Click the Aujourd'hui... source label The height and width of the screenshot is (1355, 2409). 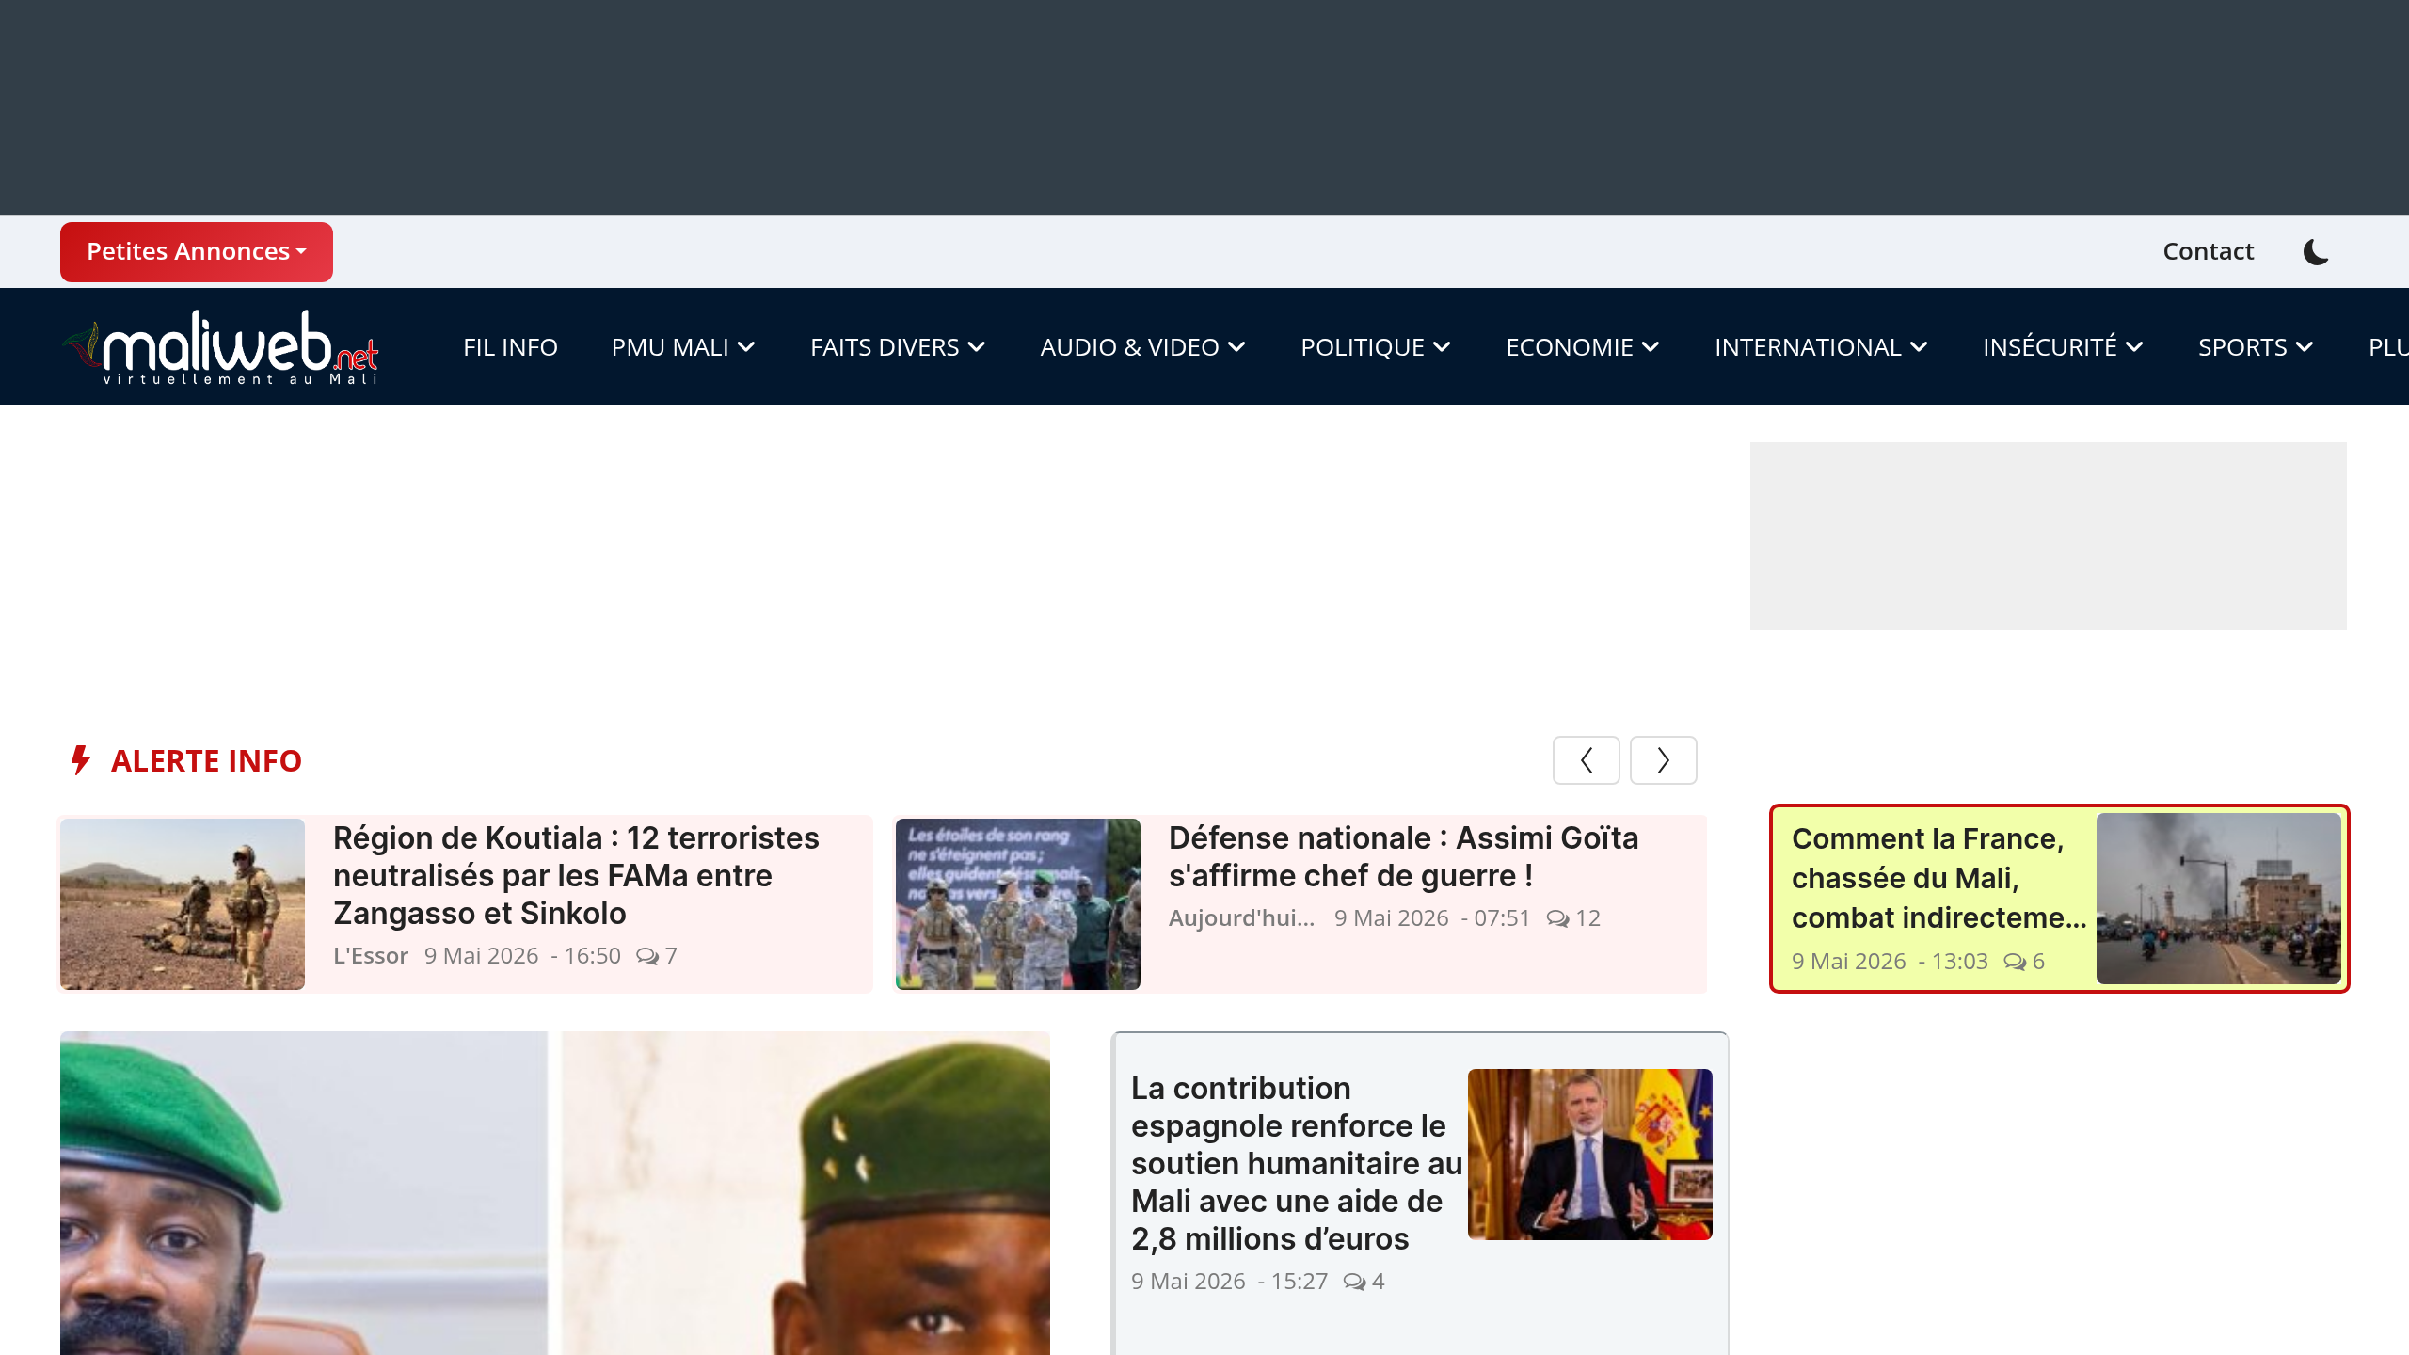click(1241, 918)
